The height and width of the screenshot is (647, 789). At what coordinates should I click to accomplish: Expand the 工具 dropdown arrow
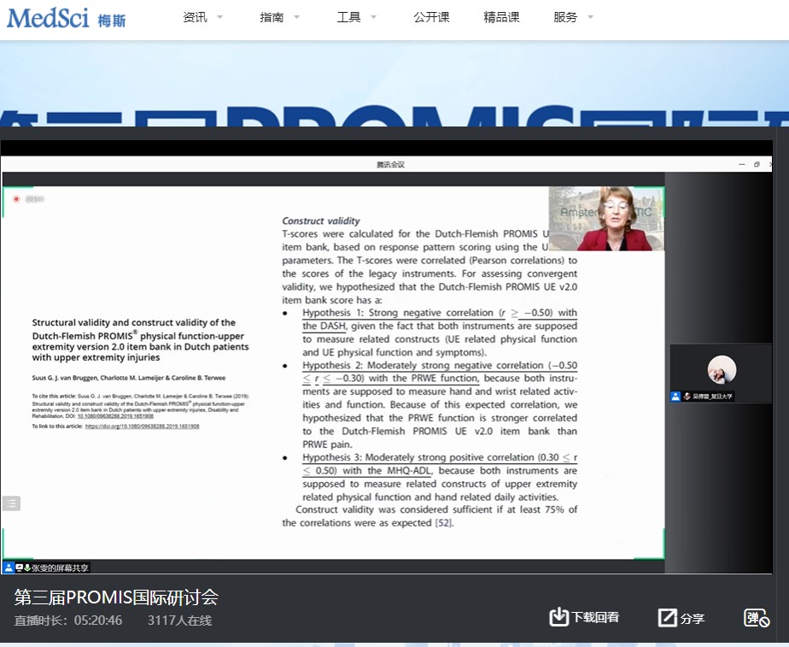(373, 17)
